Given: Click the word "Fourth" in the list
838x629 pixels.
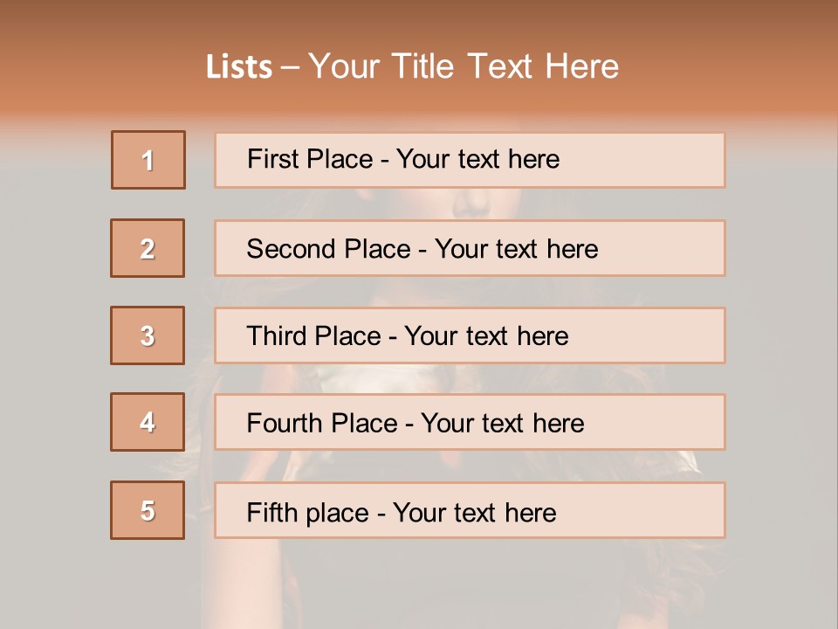Looking at the screenshot, I should point(285,424).
